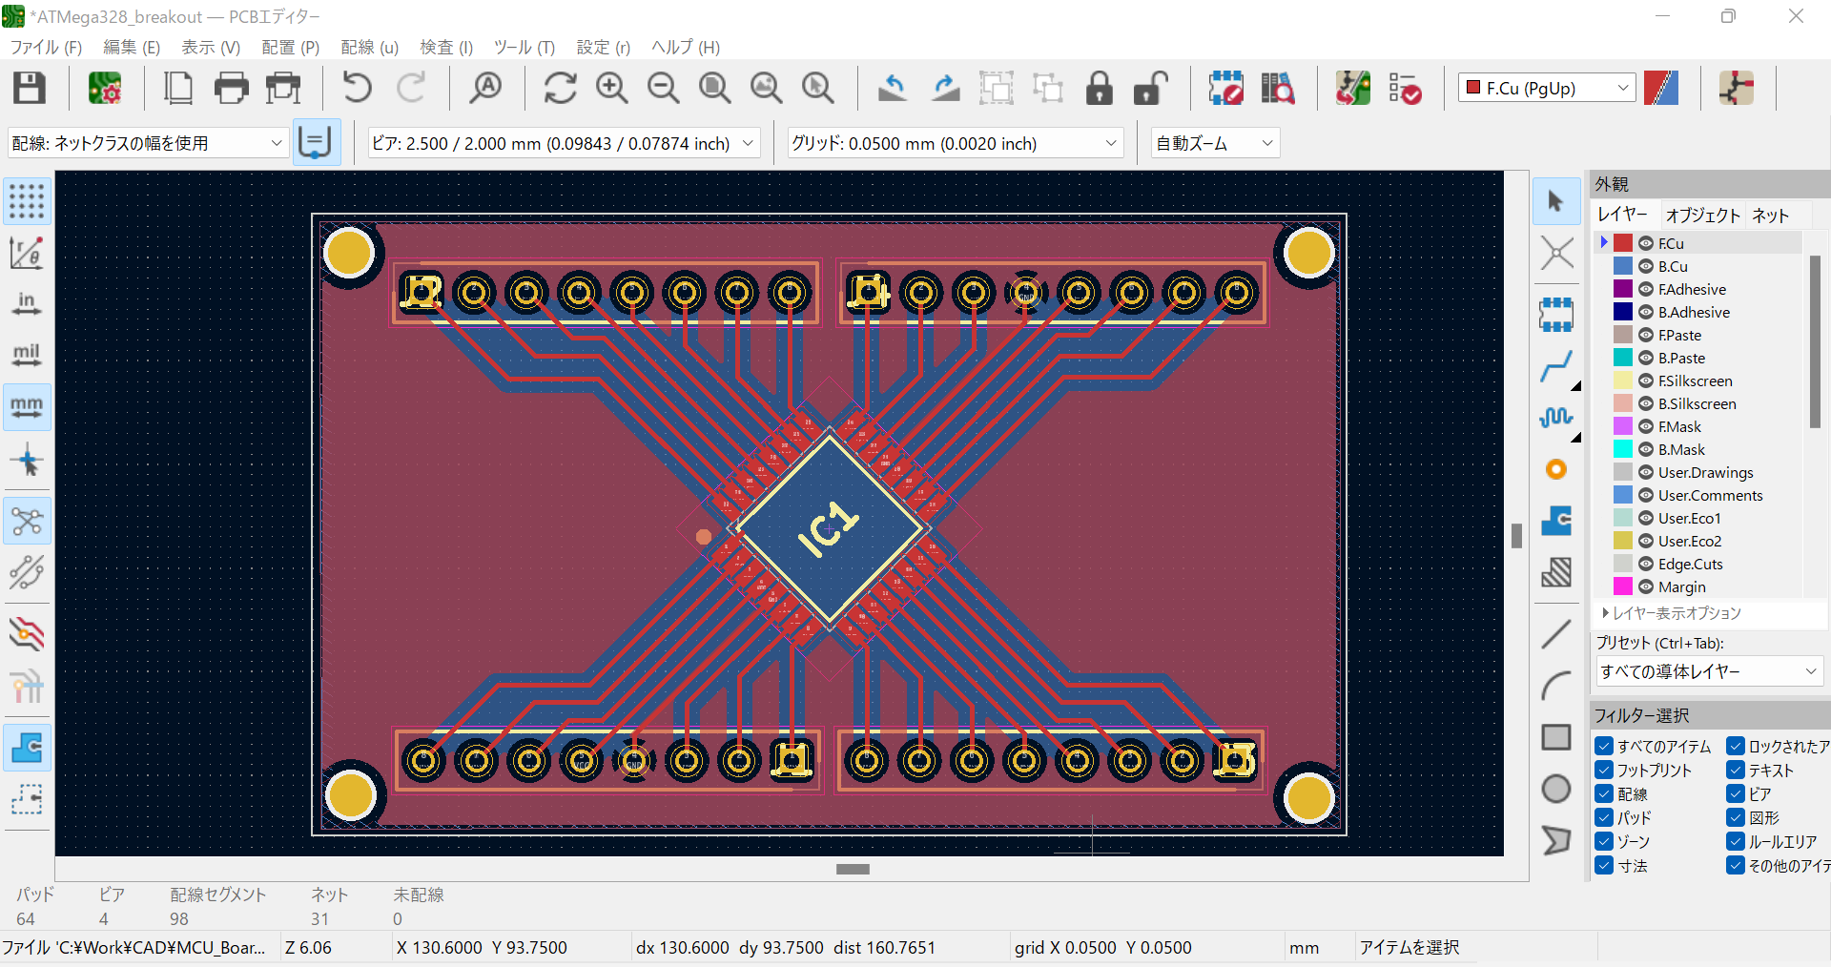This screenshot has height=967, width=1831.
Task: Switch units to mils
Action: (27, 356)
